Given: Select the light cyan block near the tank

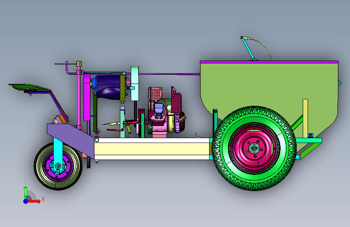Looking at the screenshot, I should pyautogui.click(x=134, y=84).
